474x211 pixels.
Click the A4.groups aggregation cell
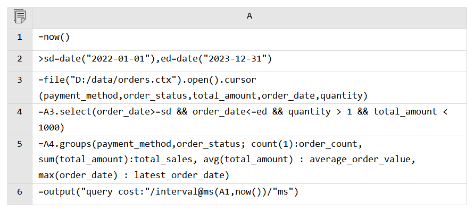pyautogui.click(x=250, y=160)
